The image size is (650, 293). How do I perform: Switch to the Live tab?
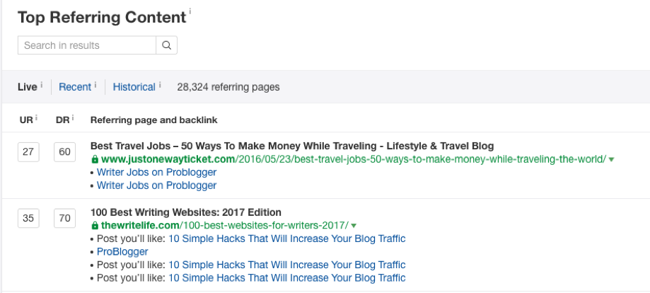point(28,87)
